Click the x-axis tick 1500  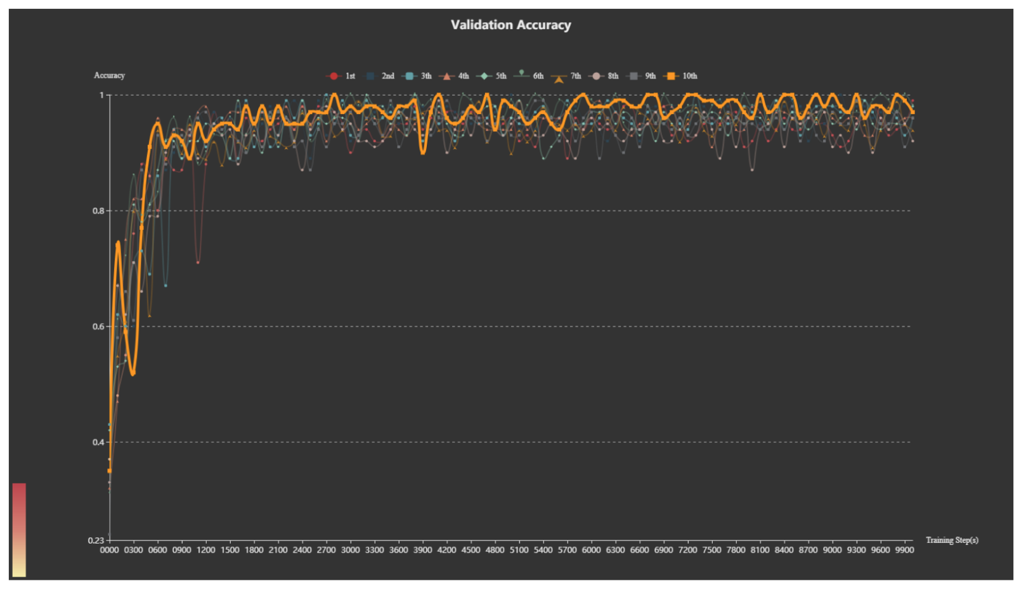(x=230, y=551)
